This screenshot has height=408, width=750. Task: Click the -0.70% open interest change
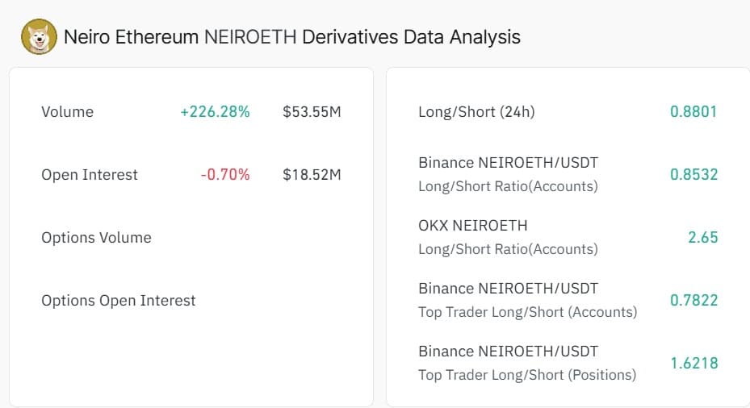[225, 175]
